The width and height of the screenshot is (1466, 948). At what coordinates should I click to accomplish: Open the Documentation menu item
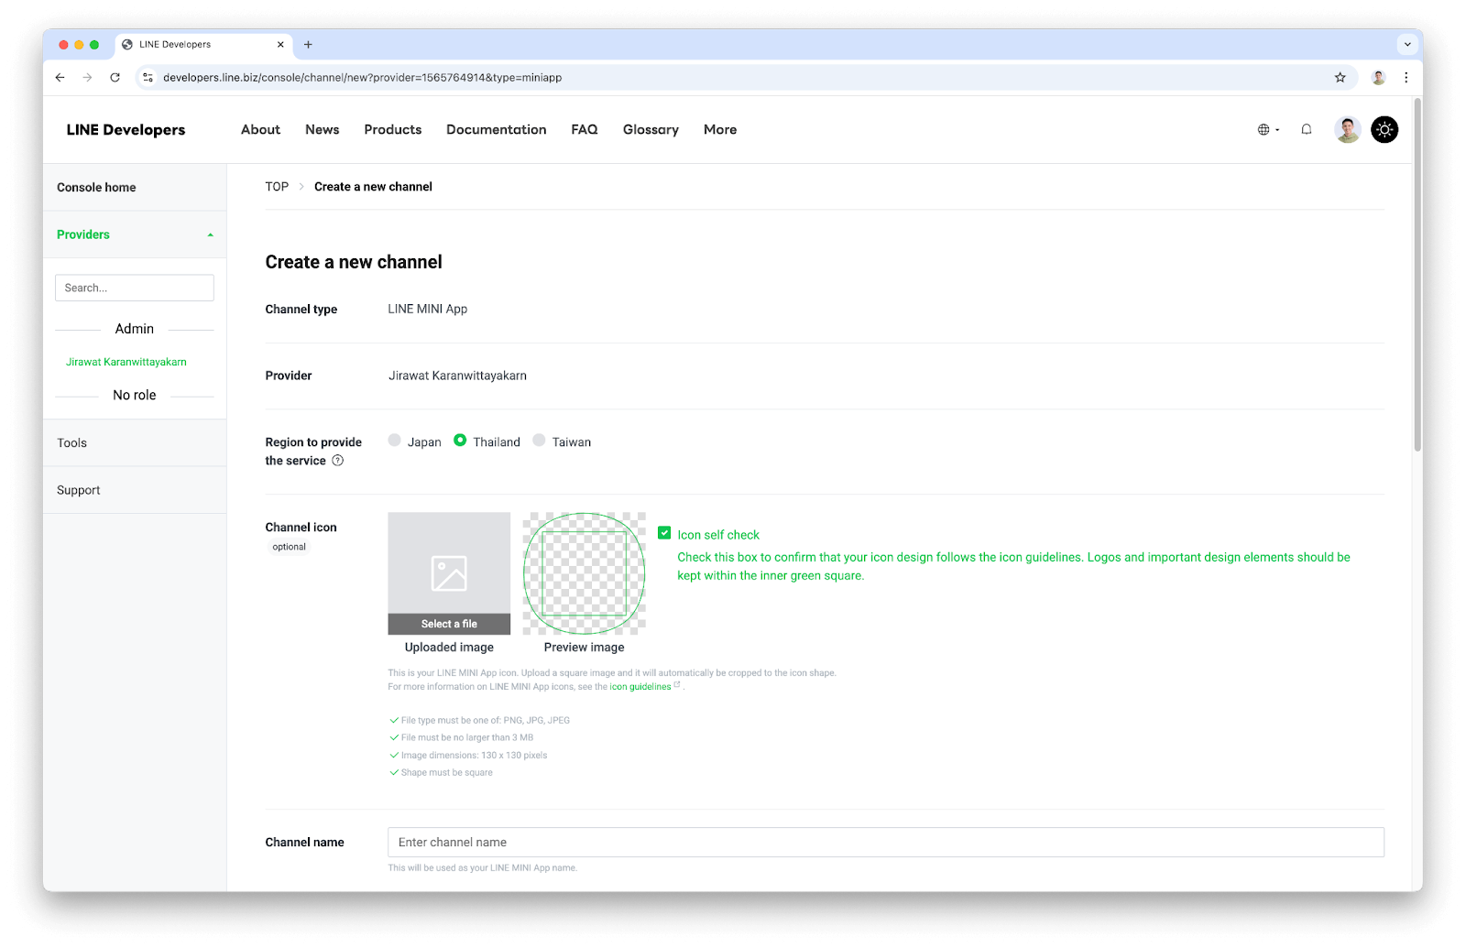coord(496,130)
